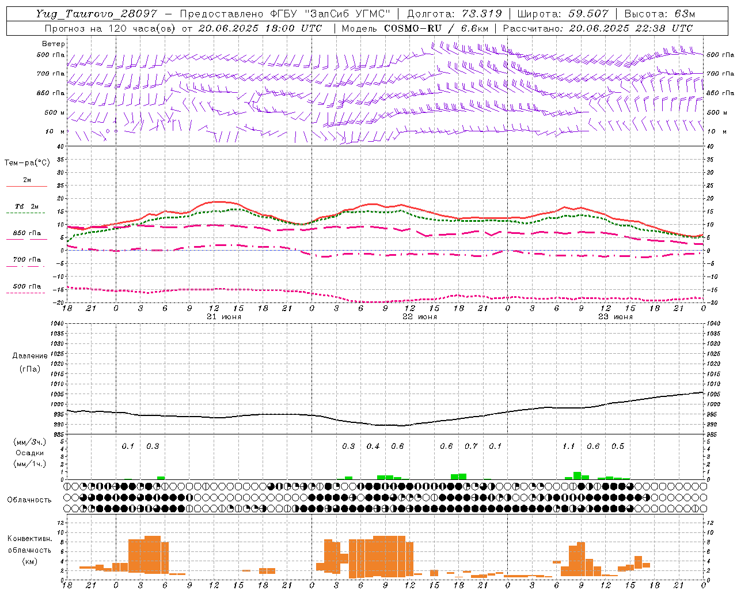Click the Высота: 63м value
Viewport: 737px width, 590px height.
coord(660,14)
